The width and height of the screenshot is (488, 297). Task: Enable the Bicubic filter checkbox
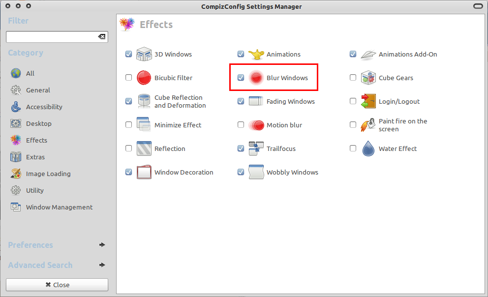point(128,78)
